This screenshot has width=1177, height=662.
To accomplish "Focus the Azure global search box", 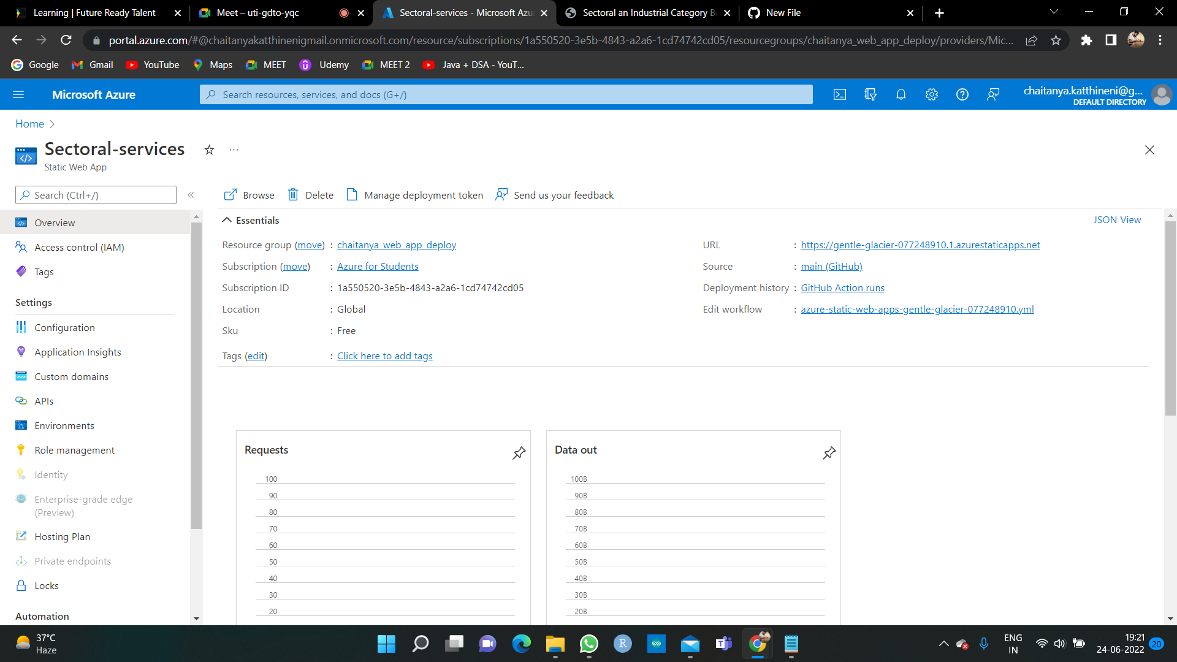I will point(506,94).
